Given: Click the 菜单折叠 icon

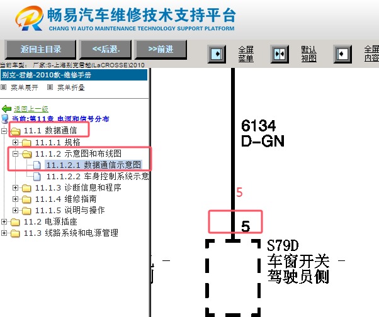Looking at the screenshot, I should 50,87.
